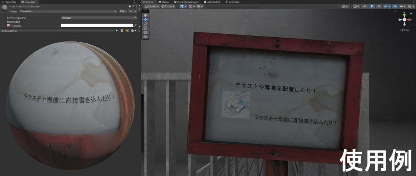
Task: Open the Package Manager tab
Action: point(186,2)
